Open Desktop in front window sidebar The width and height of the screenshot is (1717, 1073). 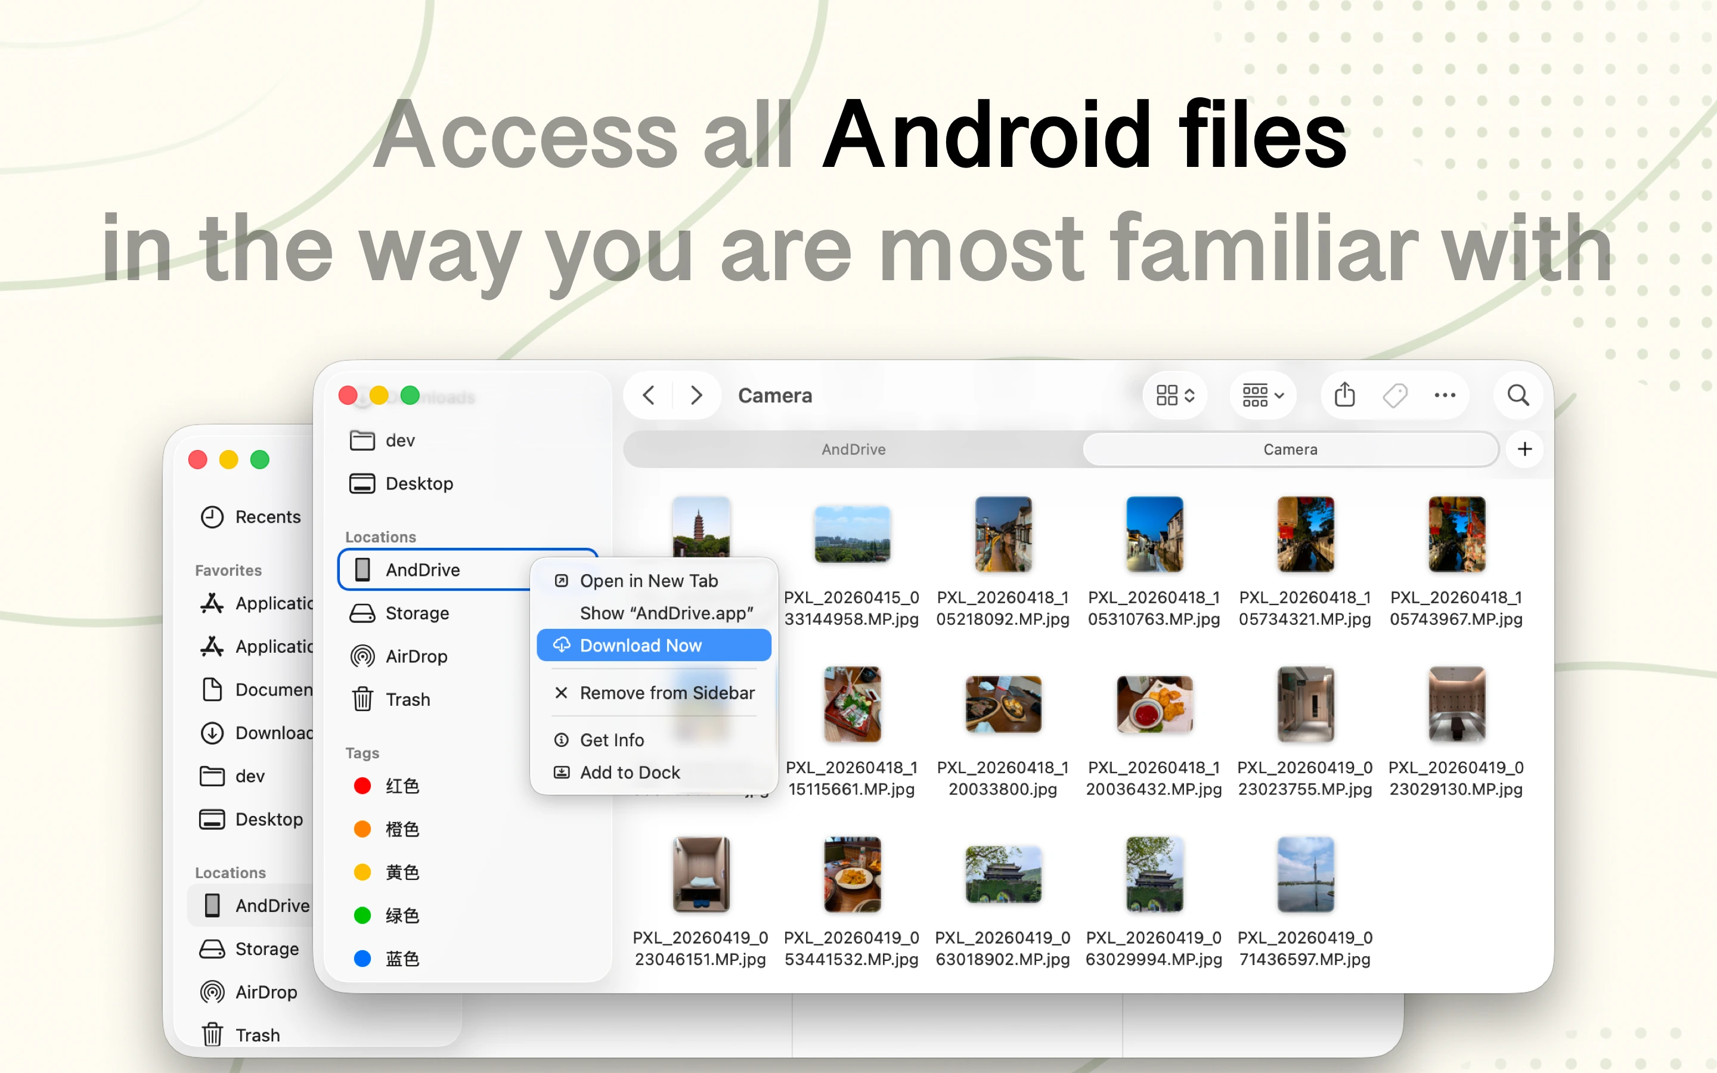point(468,484)
